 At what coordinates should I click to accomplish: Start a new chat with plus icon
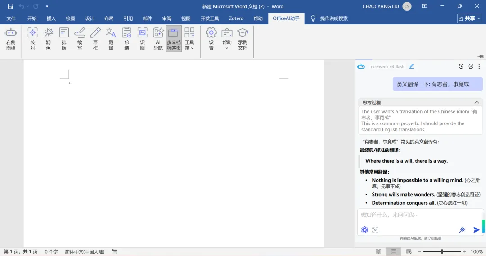(x=471, y=66)
